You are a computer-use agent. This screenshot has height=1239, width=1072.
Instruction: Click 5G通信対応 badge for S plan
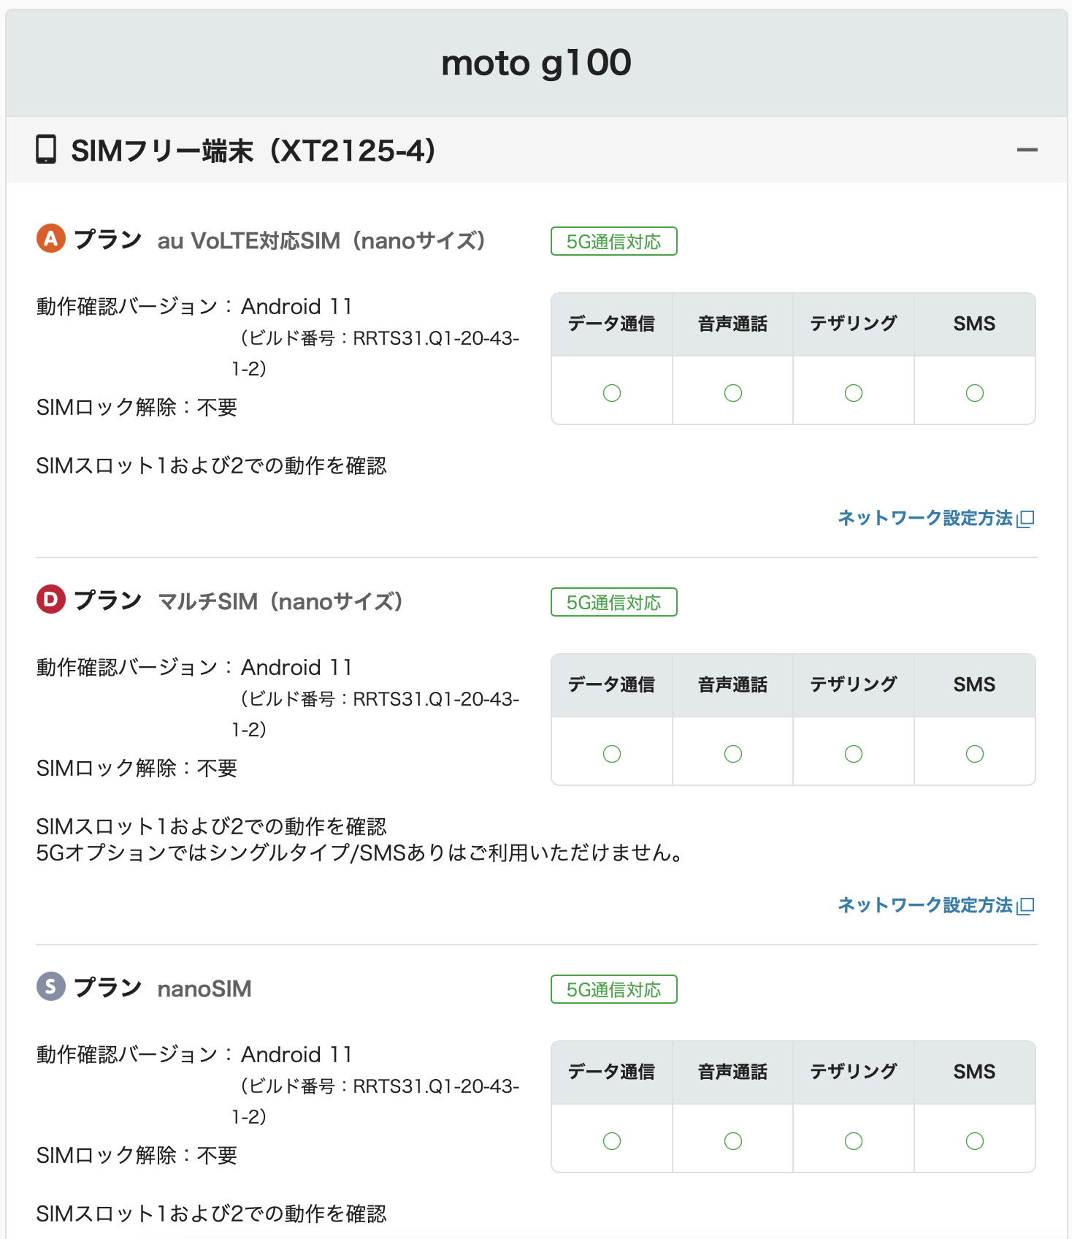(x=613, y=989)
